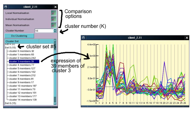Decrease cluster number with down arrow
Screen dimensions: 192x114
[55, 32]
